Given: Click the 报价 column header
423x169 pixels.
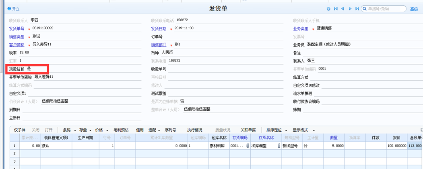Looking at the screenshot, I should coord(396,138).
